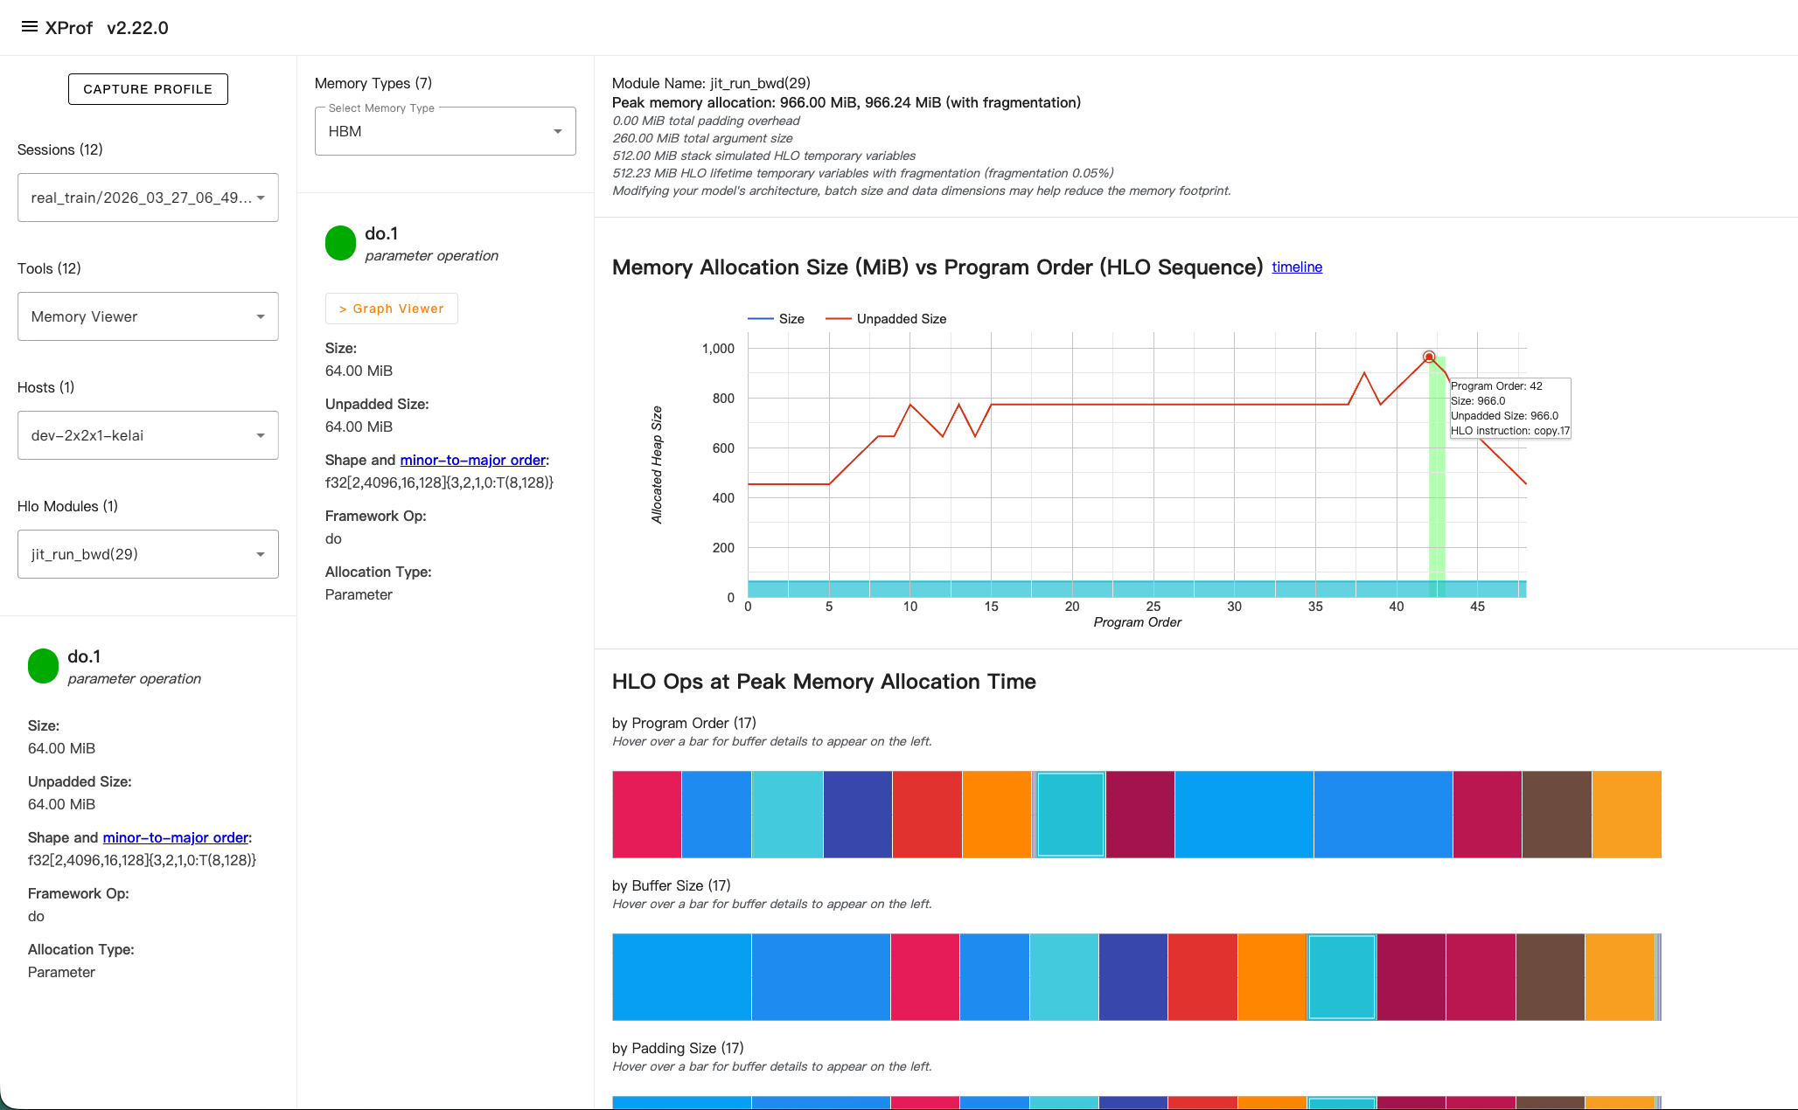
Task: Open the Hosts dropdown showing dev-2x2x1-kelai
Action: (148, 435)
